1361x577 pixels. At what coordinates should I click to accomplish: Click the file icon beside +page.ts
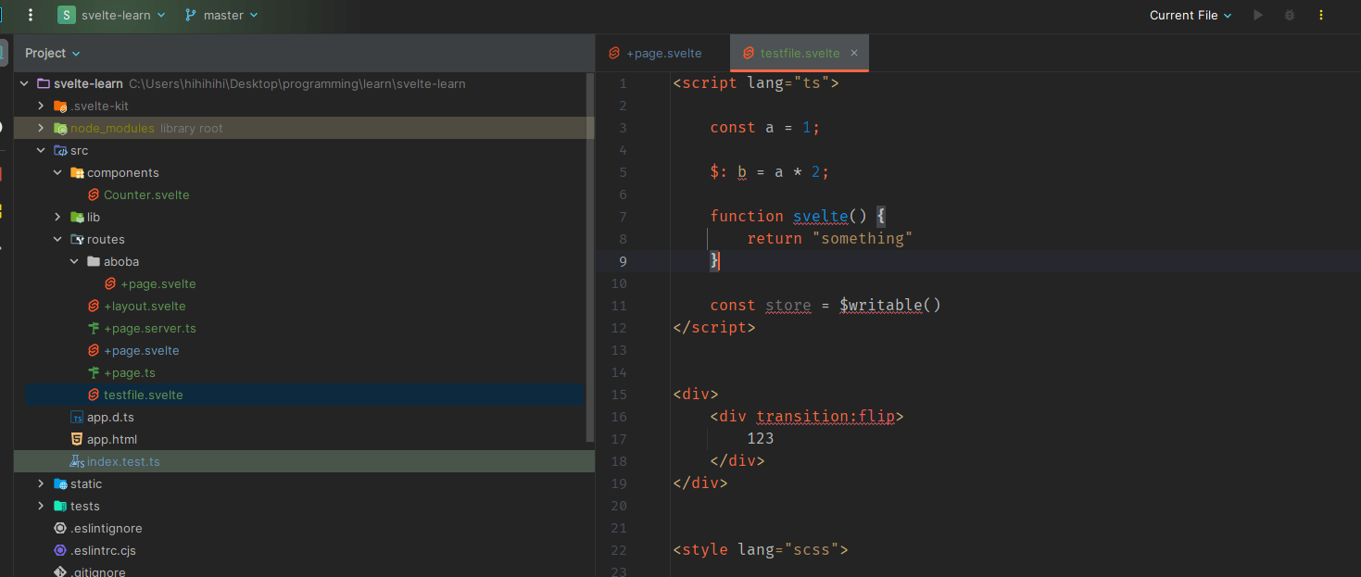tap(94, 372)
